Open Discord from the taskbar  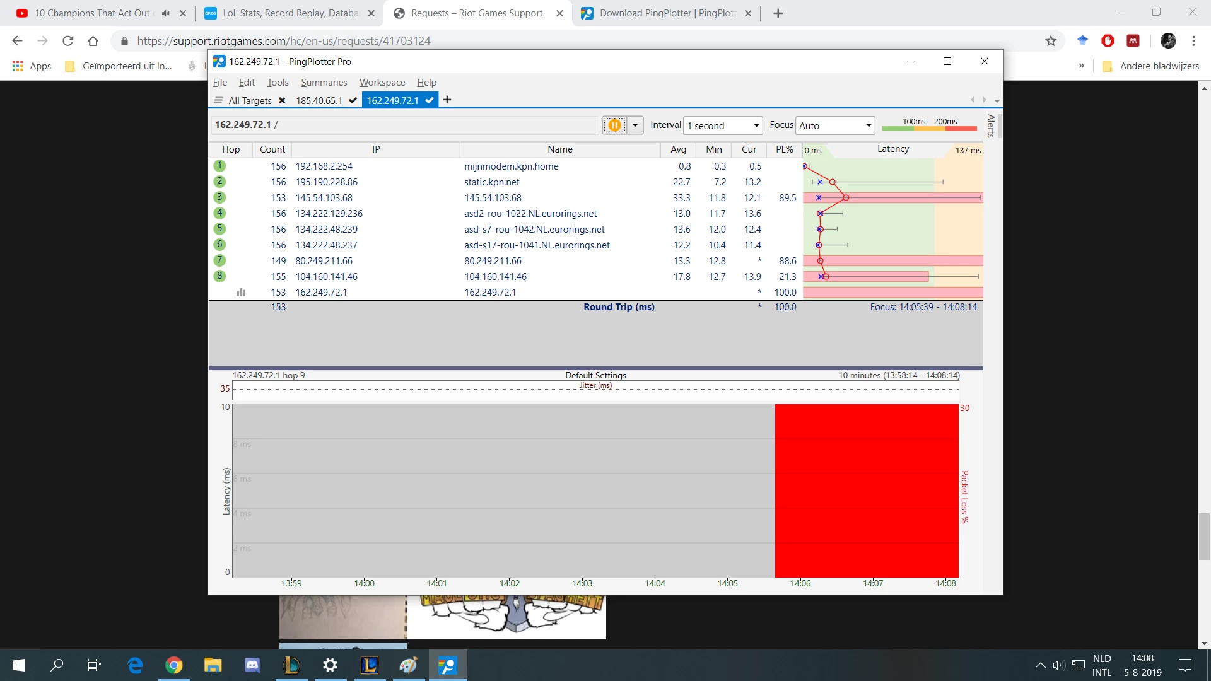tap(252, 665)
